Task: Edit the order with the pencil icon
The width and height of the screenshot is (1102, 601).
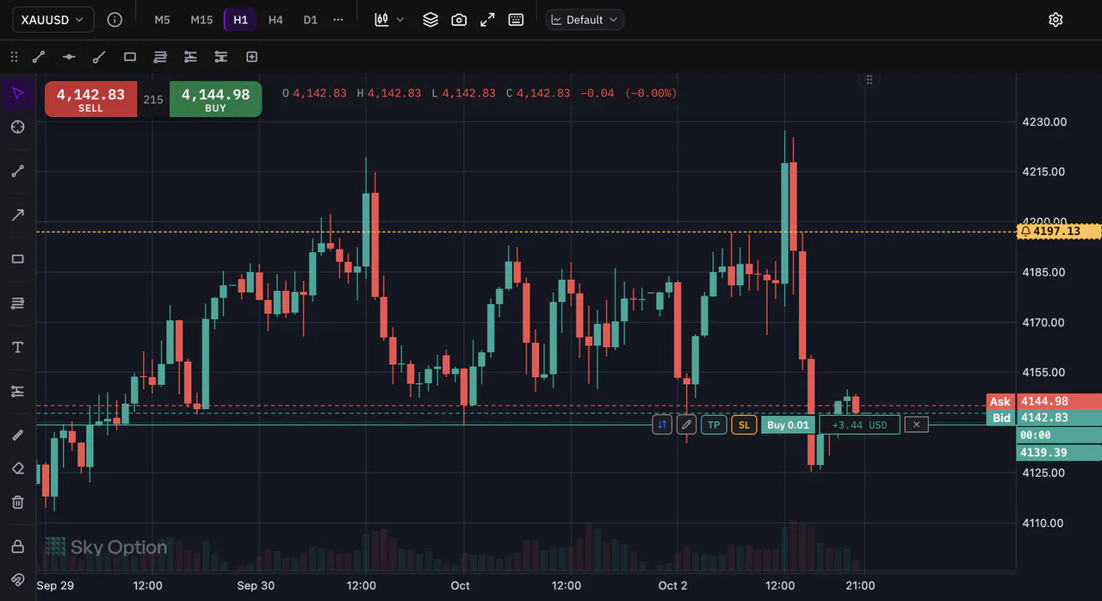Action: point(686,424)
